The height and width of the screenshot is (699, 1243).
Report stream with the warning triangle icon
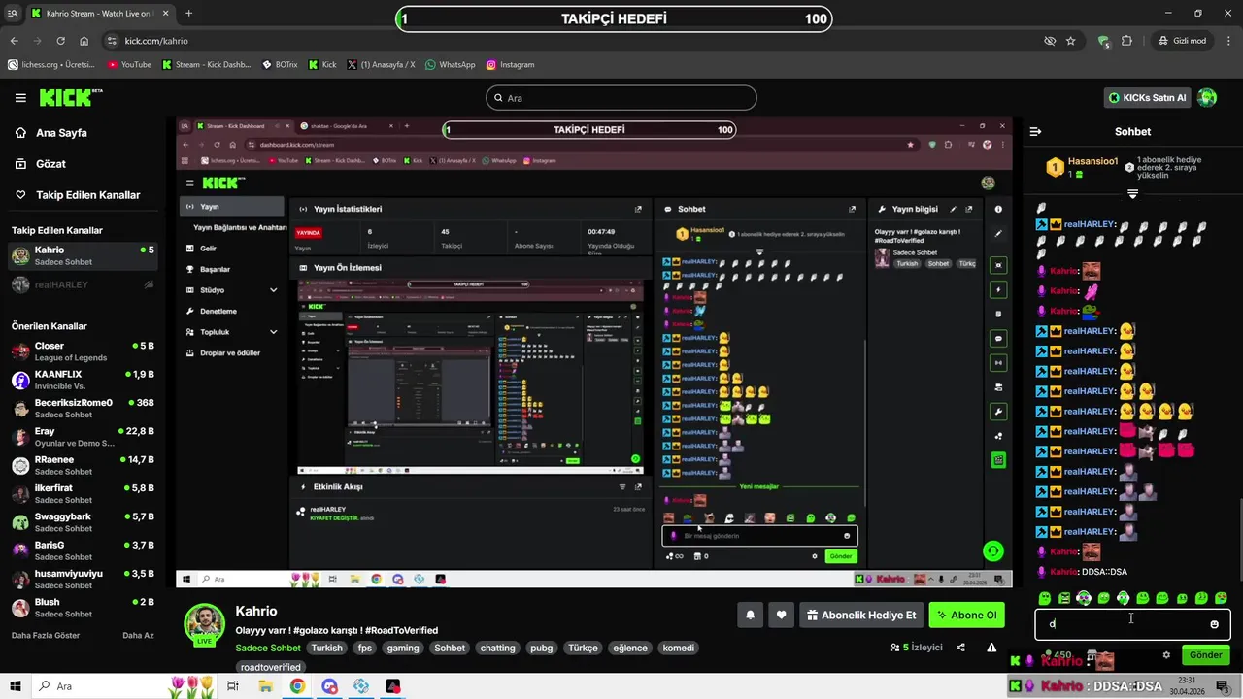[991, 648]
